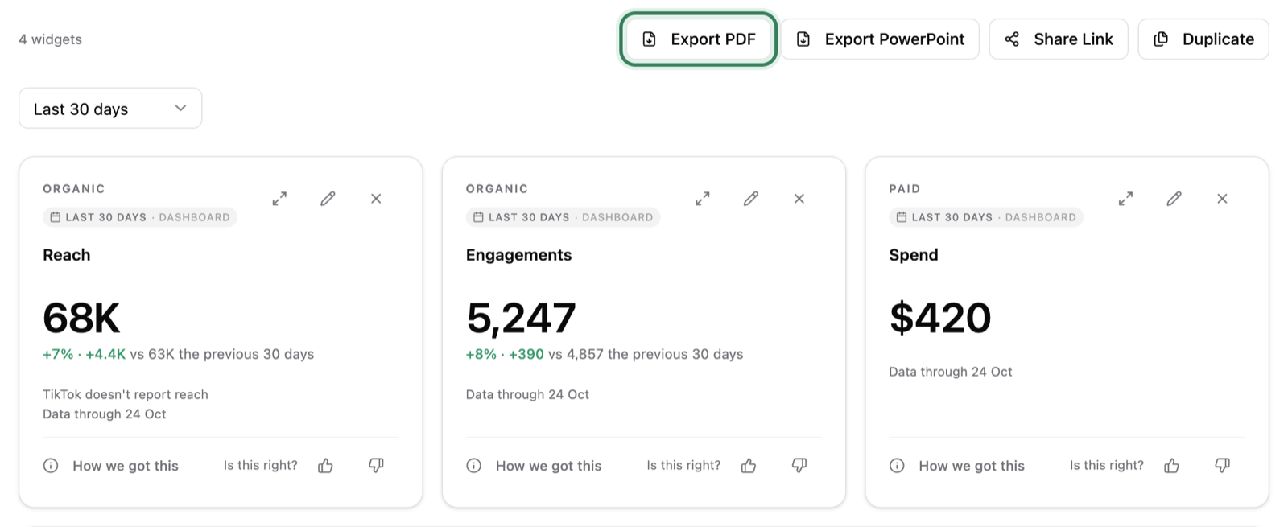This screenshot has width=1288, height=527.
Task: Edit the Reach widget with pencil icon
Action: [x=328, y=199]
